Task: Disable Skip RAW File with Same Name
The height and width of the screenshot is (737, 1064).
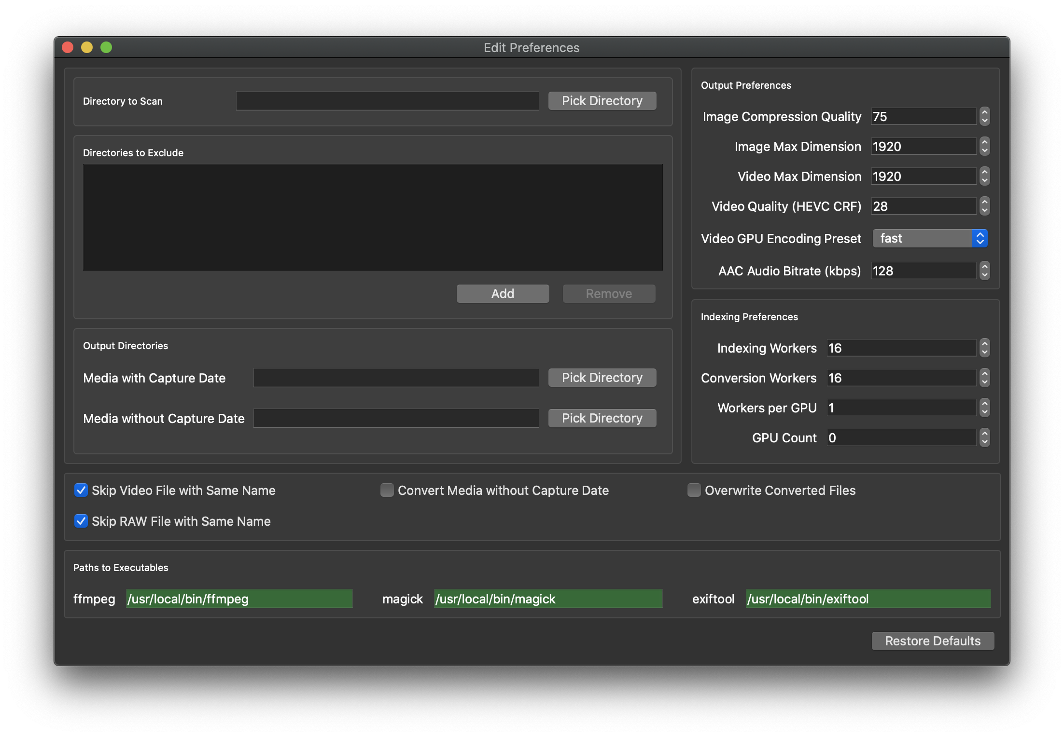Action: [82, 520]
